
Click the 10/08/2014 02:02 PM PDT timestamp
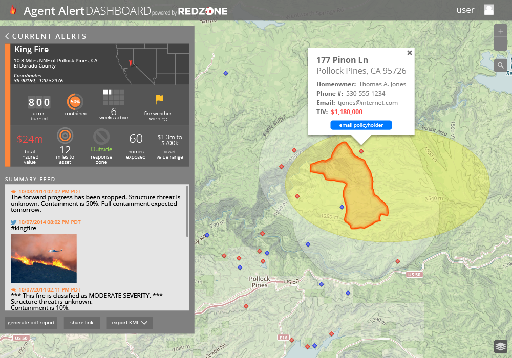[x=50, y=192]
